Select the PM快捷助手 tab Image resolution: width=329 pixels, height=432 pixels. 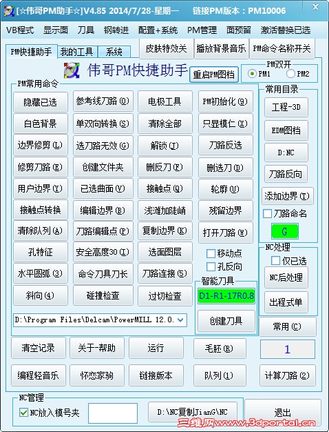pos(31,52)
